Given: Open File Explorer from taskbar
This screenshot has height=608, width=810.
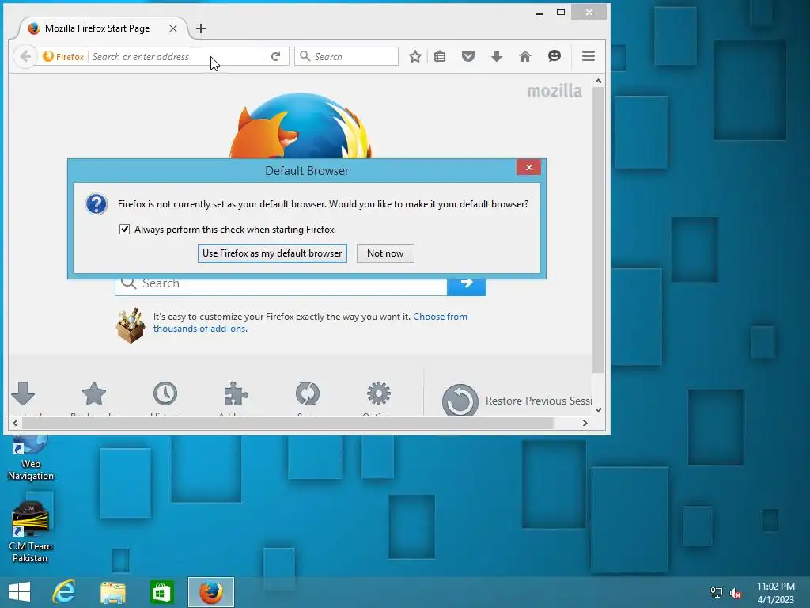Looking at the screenshot, I should (112, 592).
